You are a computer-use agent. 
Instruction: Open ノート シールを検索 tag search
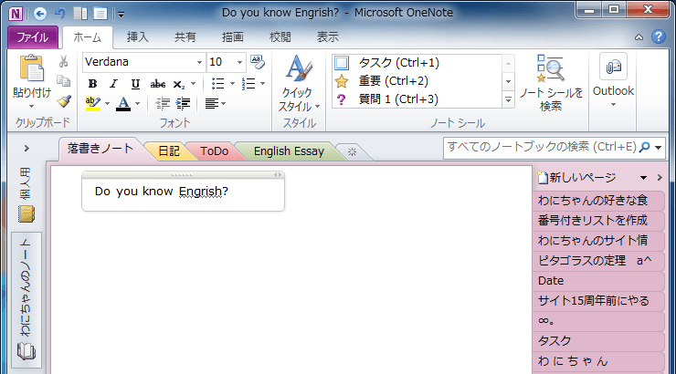coord(551,83)
